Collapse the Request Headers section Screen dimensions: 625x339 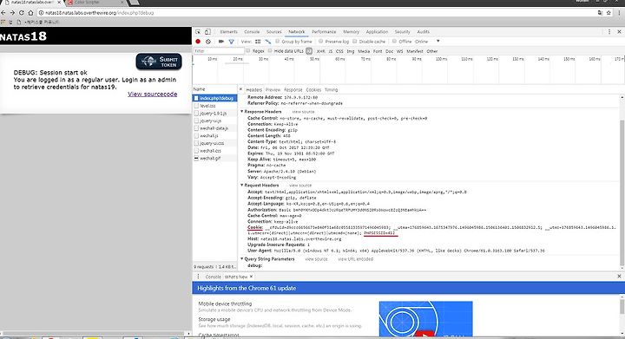(x=242, y=186)
